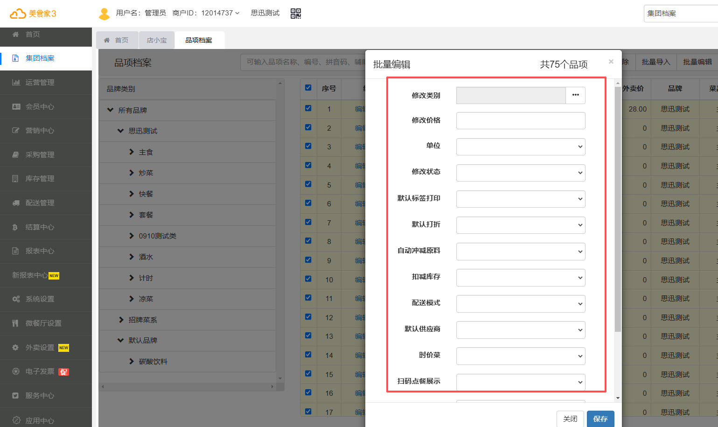
Task: Click the 关闭 button in dialog
Action: tap(570, 419)
